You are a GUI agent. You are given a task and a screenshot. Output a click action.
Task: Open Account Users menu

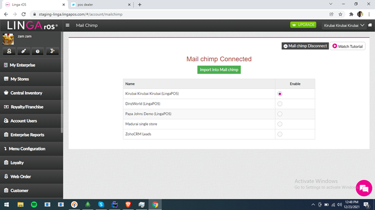(31, 121)
